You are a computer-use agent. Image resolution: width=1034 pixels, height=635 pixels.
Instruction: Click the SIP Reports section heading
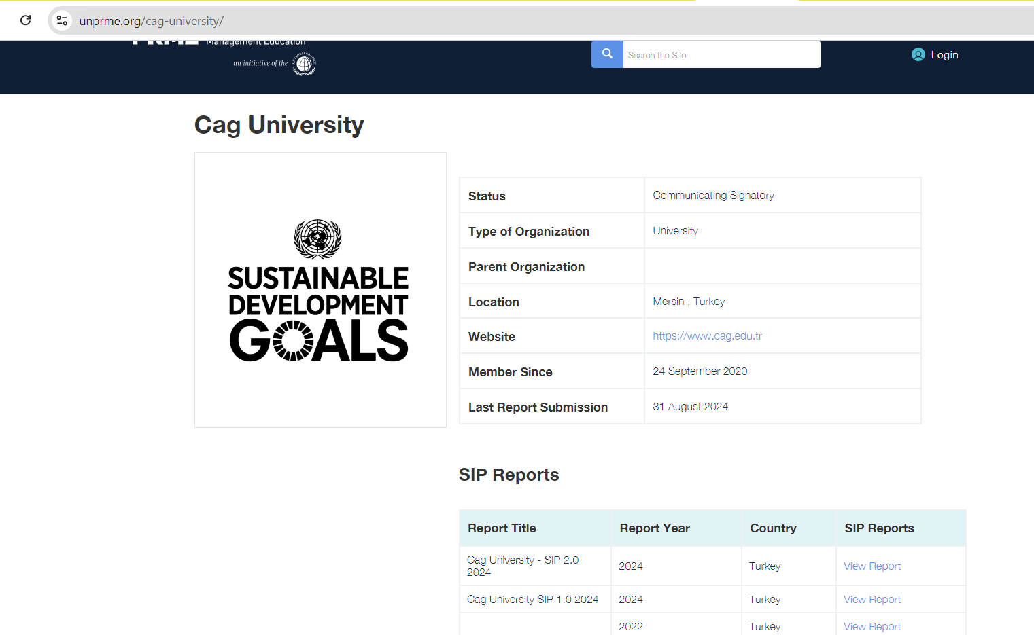(509, 475)
